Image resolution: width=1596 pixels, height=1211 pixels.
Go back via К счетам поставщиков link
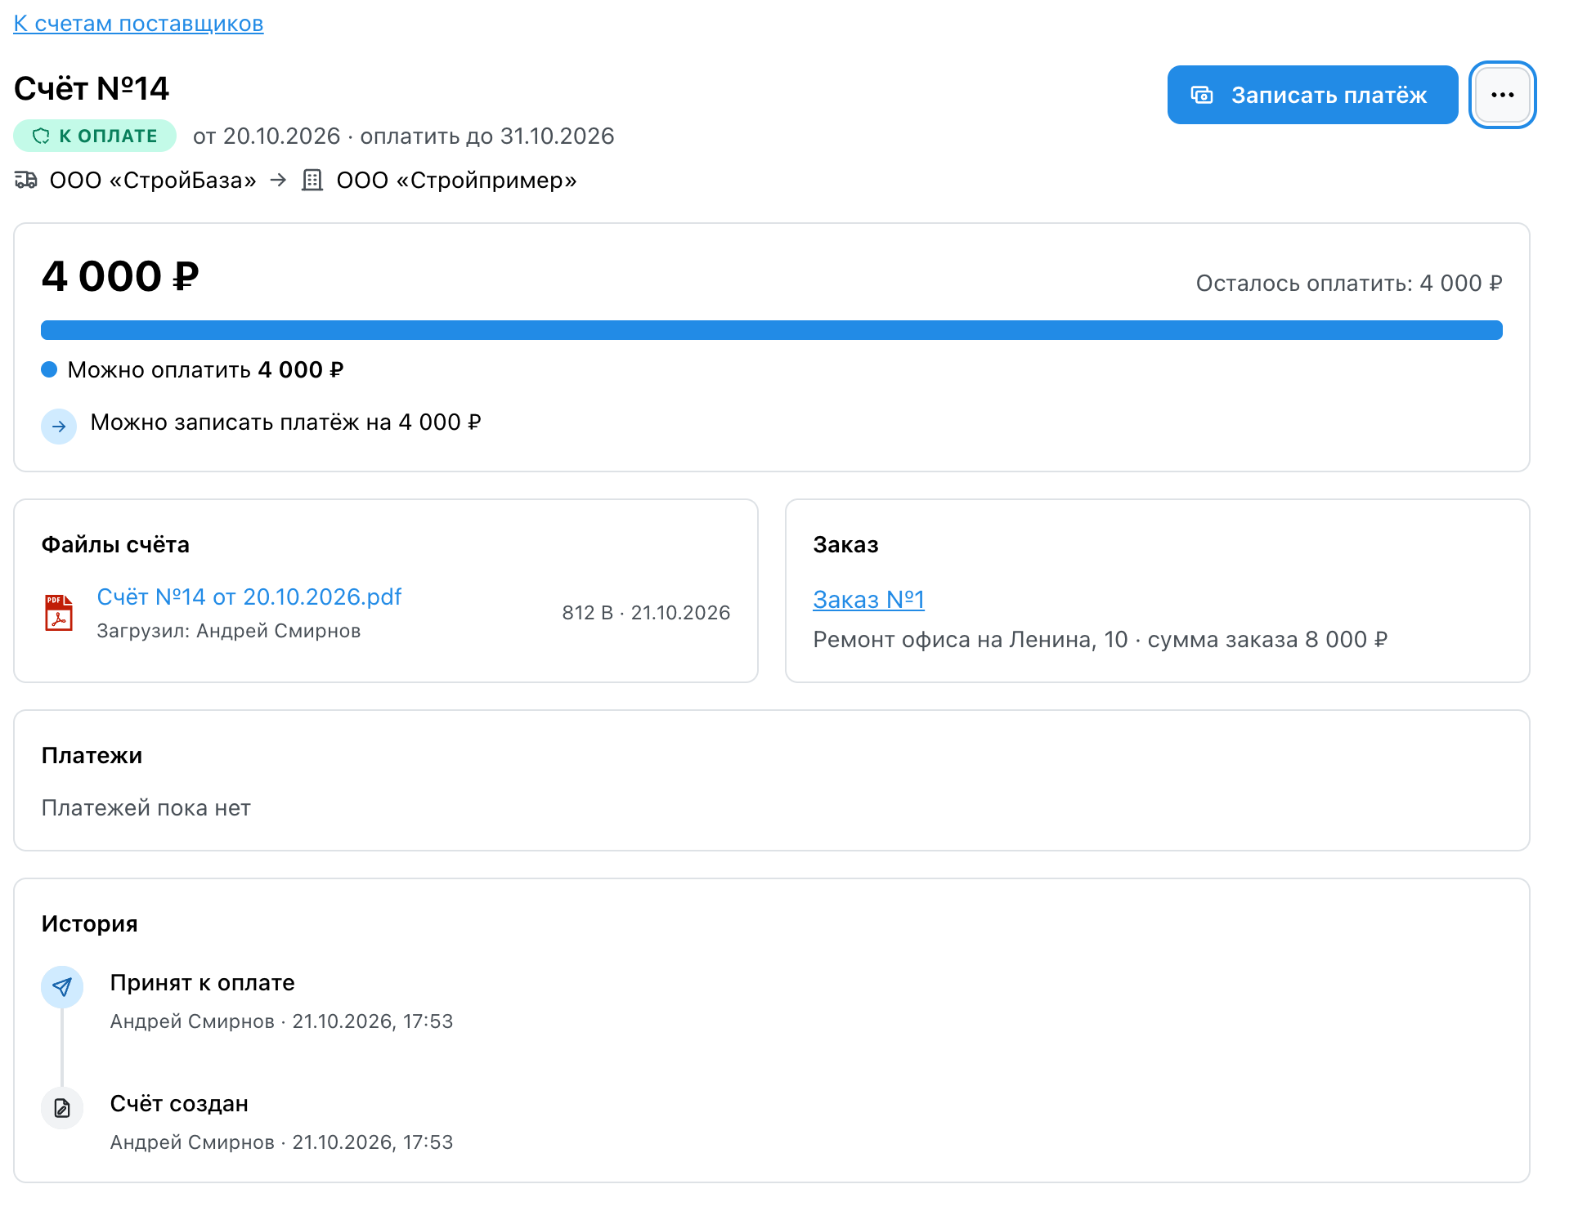pos(138,24)
